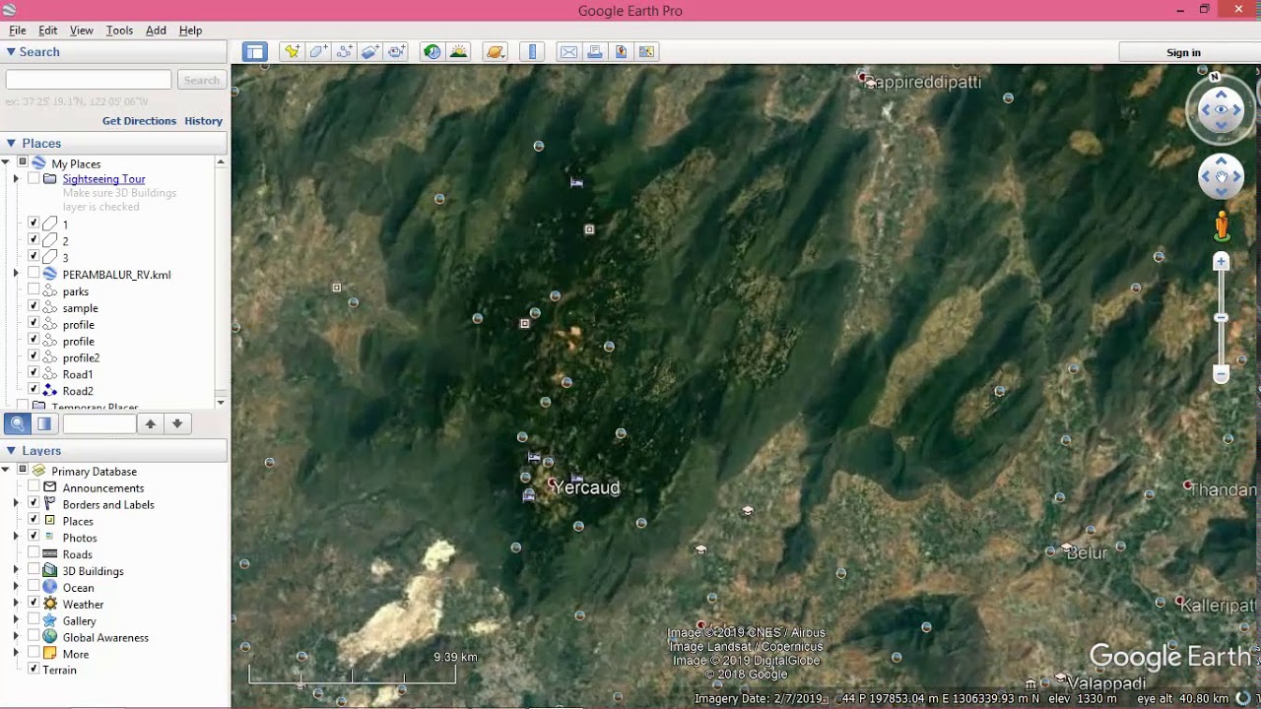Image resolution: width=1261 pixels, height=709 pixels.
Task: Click the Places panel search magnifier icon
Action: pyautogui.click(x=16, y=423)
